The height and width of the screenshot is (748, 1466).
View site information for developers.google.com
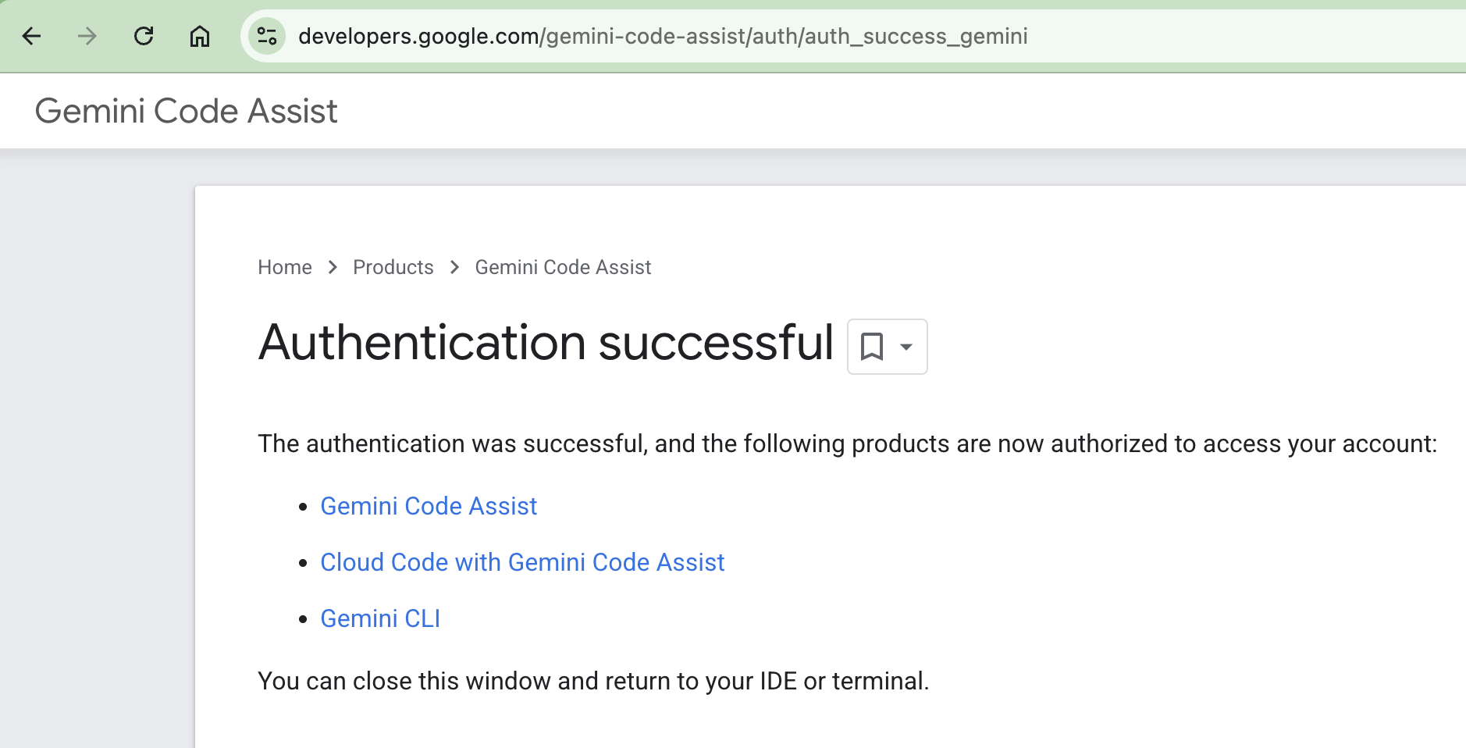[x=267, y=36]
